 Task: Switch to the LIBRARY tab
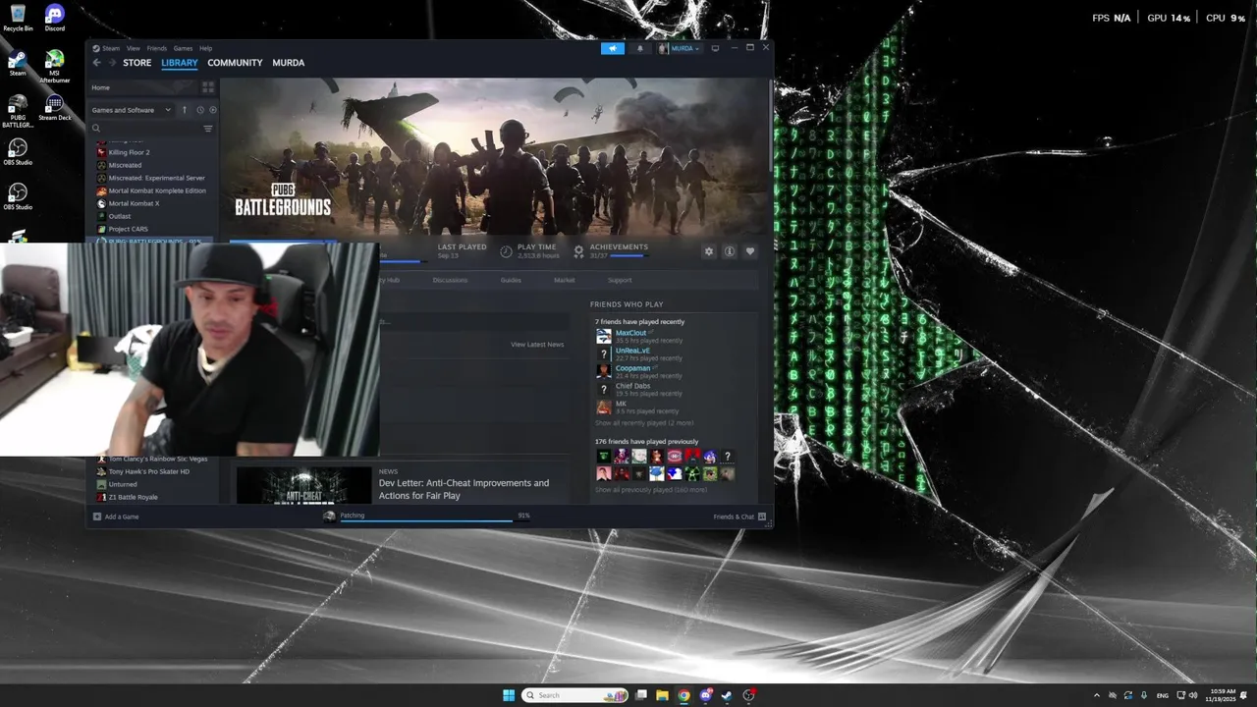180,63
